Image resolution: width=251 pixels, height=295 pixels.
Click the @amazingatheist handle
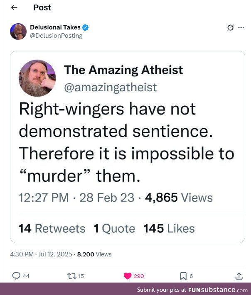pyautogui.click(x=110, y=87)
